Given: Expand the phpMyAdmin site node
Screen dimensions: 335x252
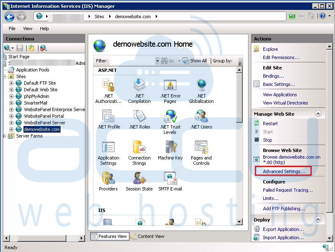Looking at the screenshot, I should pyautogui.click(x=11, y=96).
